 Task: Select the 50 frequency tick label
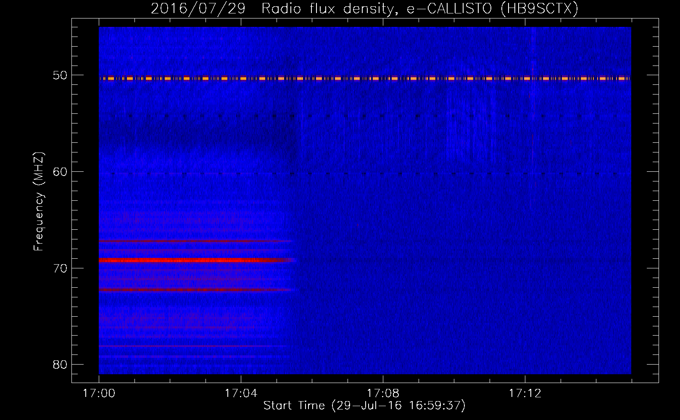[61, 76]
